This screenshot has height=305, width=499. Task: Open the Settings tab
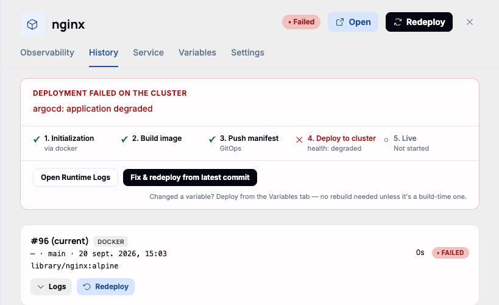point(247,52)
